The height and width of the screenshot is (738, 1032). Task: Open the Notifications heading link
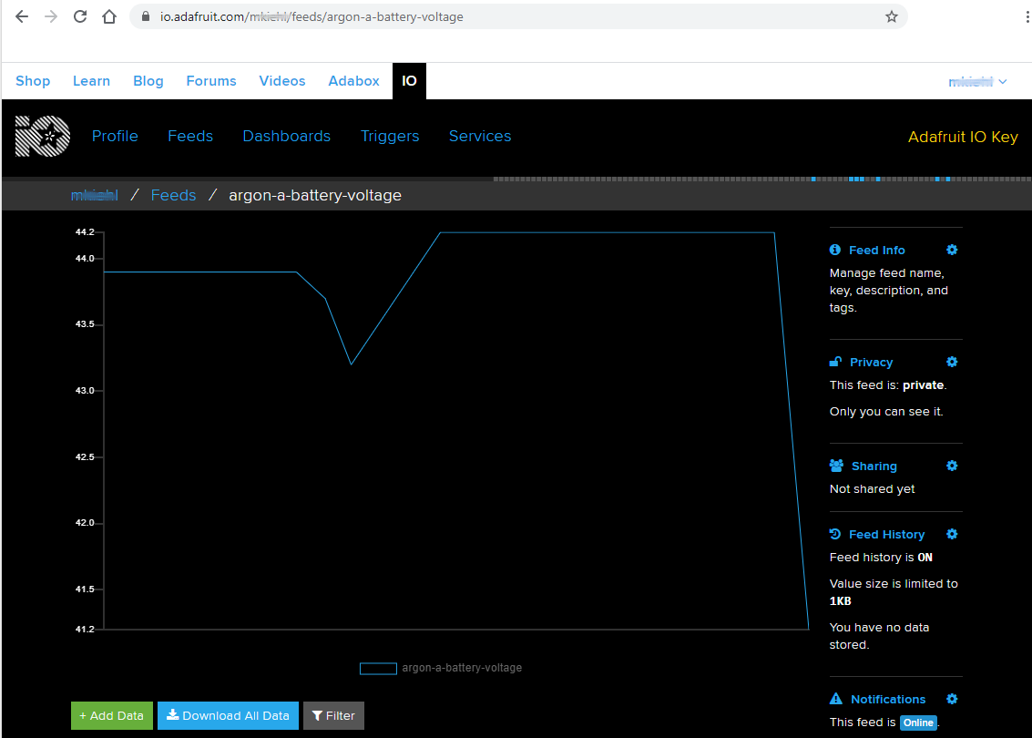point(888,699)
